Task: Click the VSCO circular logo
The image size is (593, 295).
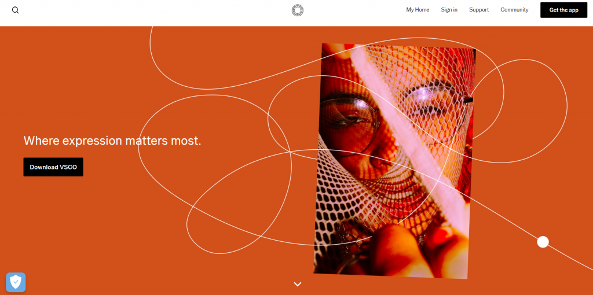Action: [x=298, y=10]
